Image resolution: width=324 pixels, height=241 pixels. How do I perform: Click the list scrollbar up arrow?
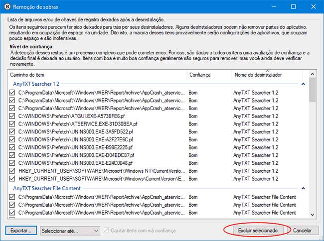click(x=313, y=74)
